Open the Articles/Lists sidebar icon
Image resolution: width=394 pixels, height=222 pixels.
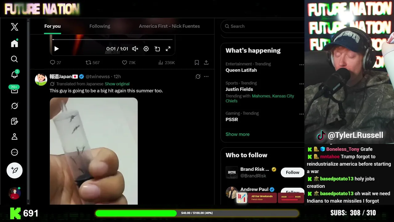(x=14, y=121)
